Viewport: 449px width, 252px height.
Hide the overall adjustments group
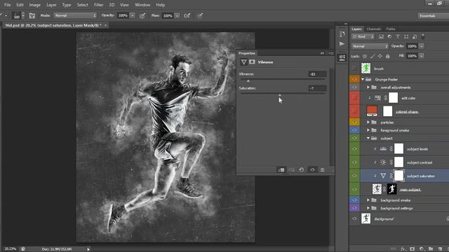coord(354,87)
